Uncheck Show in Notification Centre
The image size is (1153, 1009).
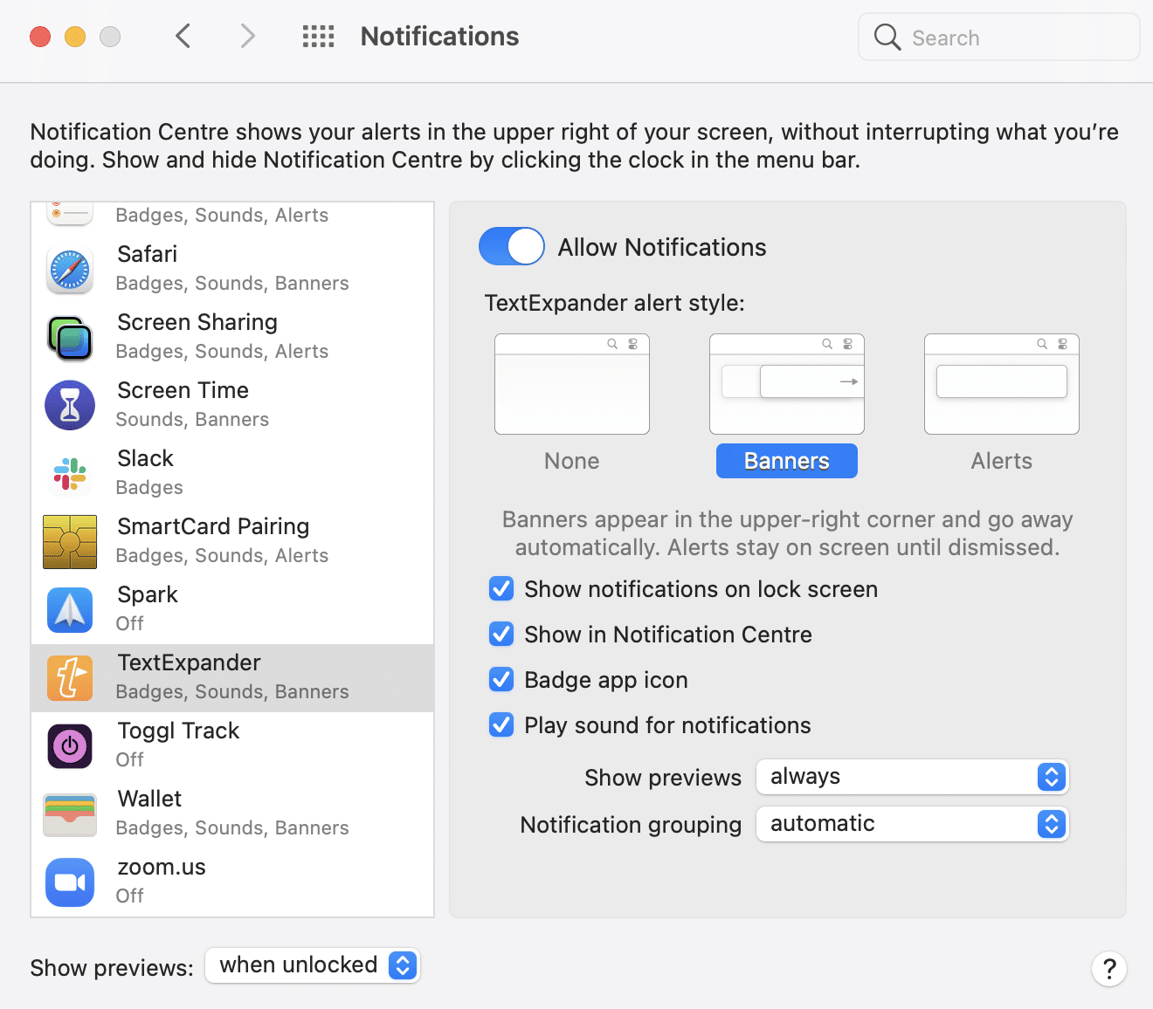click(x=501, y=635)
